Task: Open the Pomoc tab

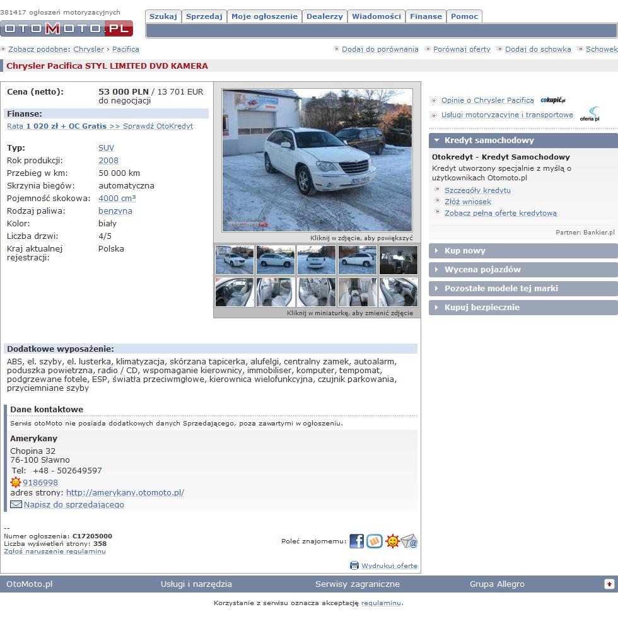Action: point(464,16)
